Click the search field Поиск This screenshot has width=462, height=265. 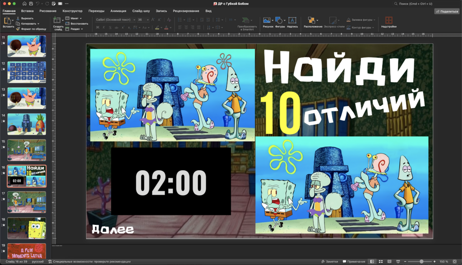pos(426,4)
